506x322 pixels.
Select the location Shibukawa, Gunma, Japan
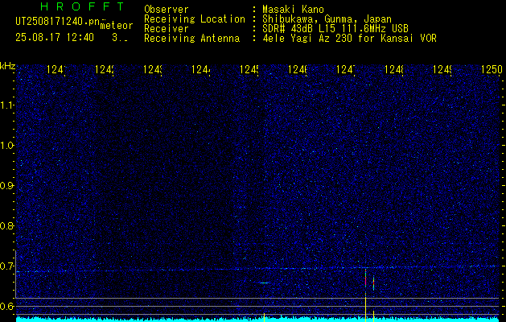pyautogui.click(x=327, y=19)
